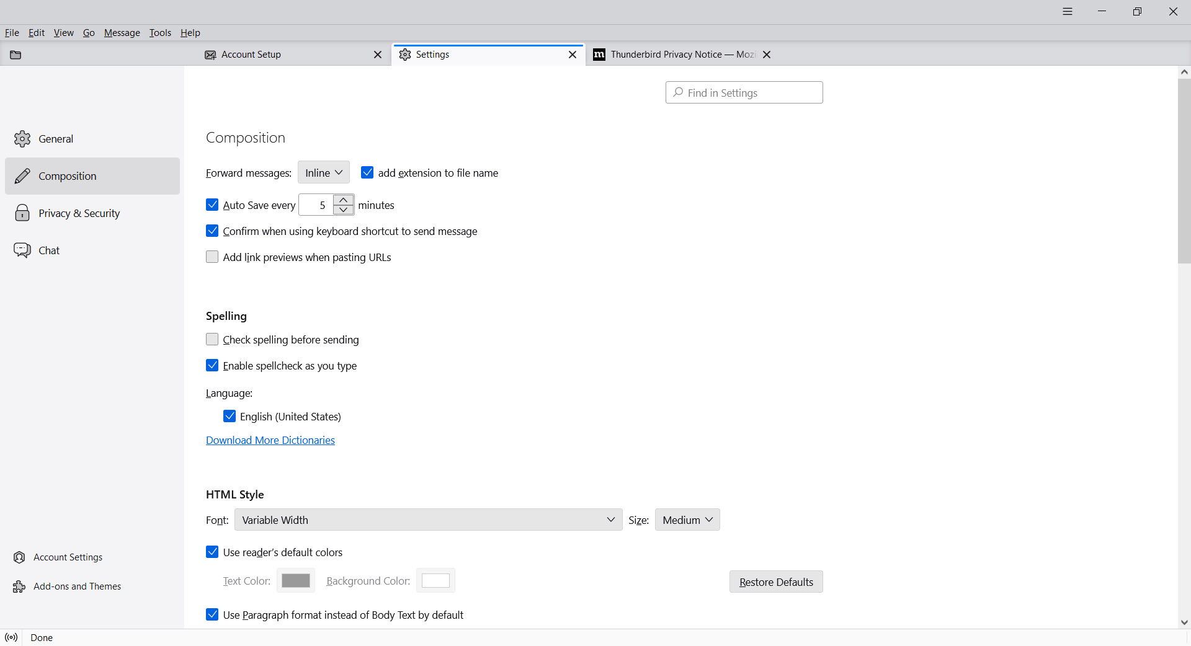Click the folder icon in tab bar
This screenshot has width=1191, height=646.
click(16, 55)
